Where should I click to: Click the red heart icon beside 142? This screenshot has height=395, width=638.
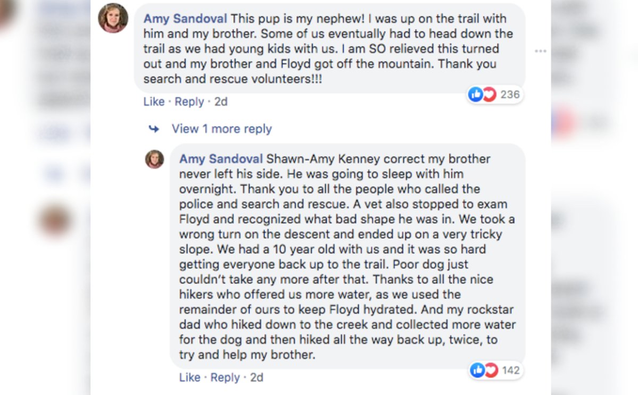click(490, 370)
